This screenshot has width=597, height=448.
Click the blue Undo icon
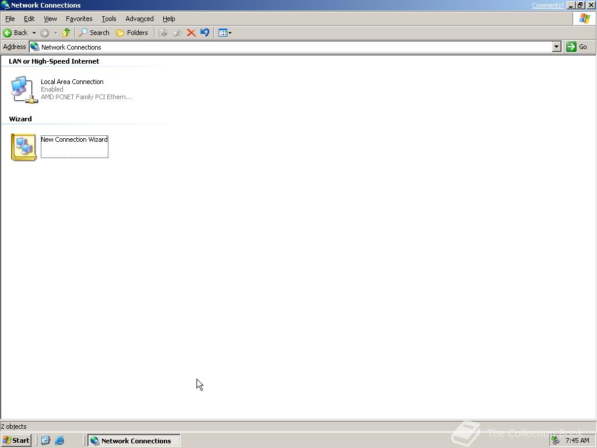point(205,33)
